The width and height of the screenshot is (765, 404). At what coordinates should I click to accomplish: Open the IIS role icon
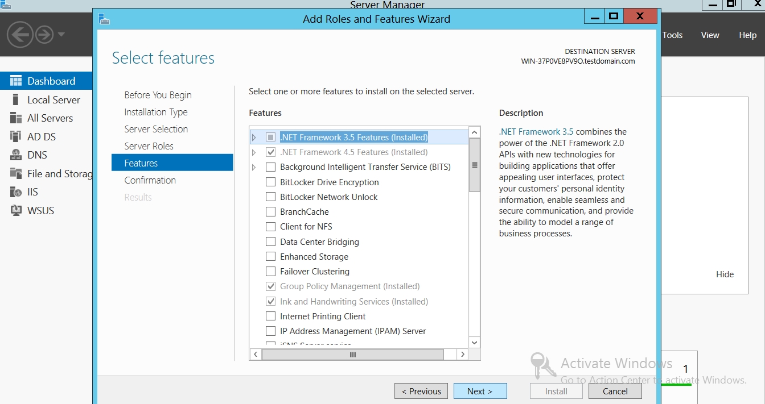pyautogui.click(x=16, y=192)
